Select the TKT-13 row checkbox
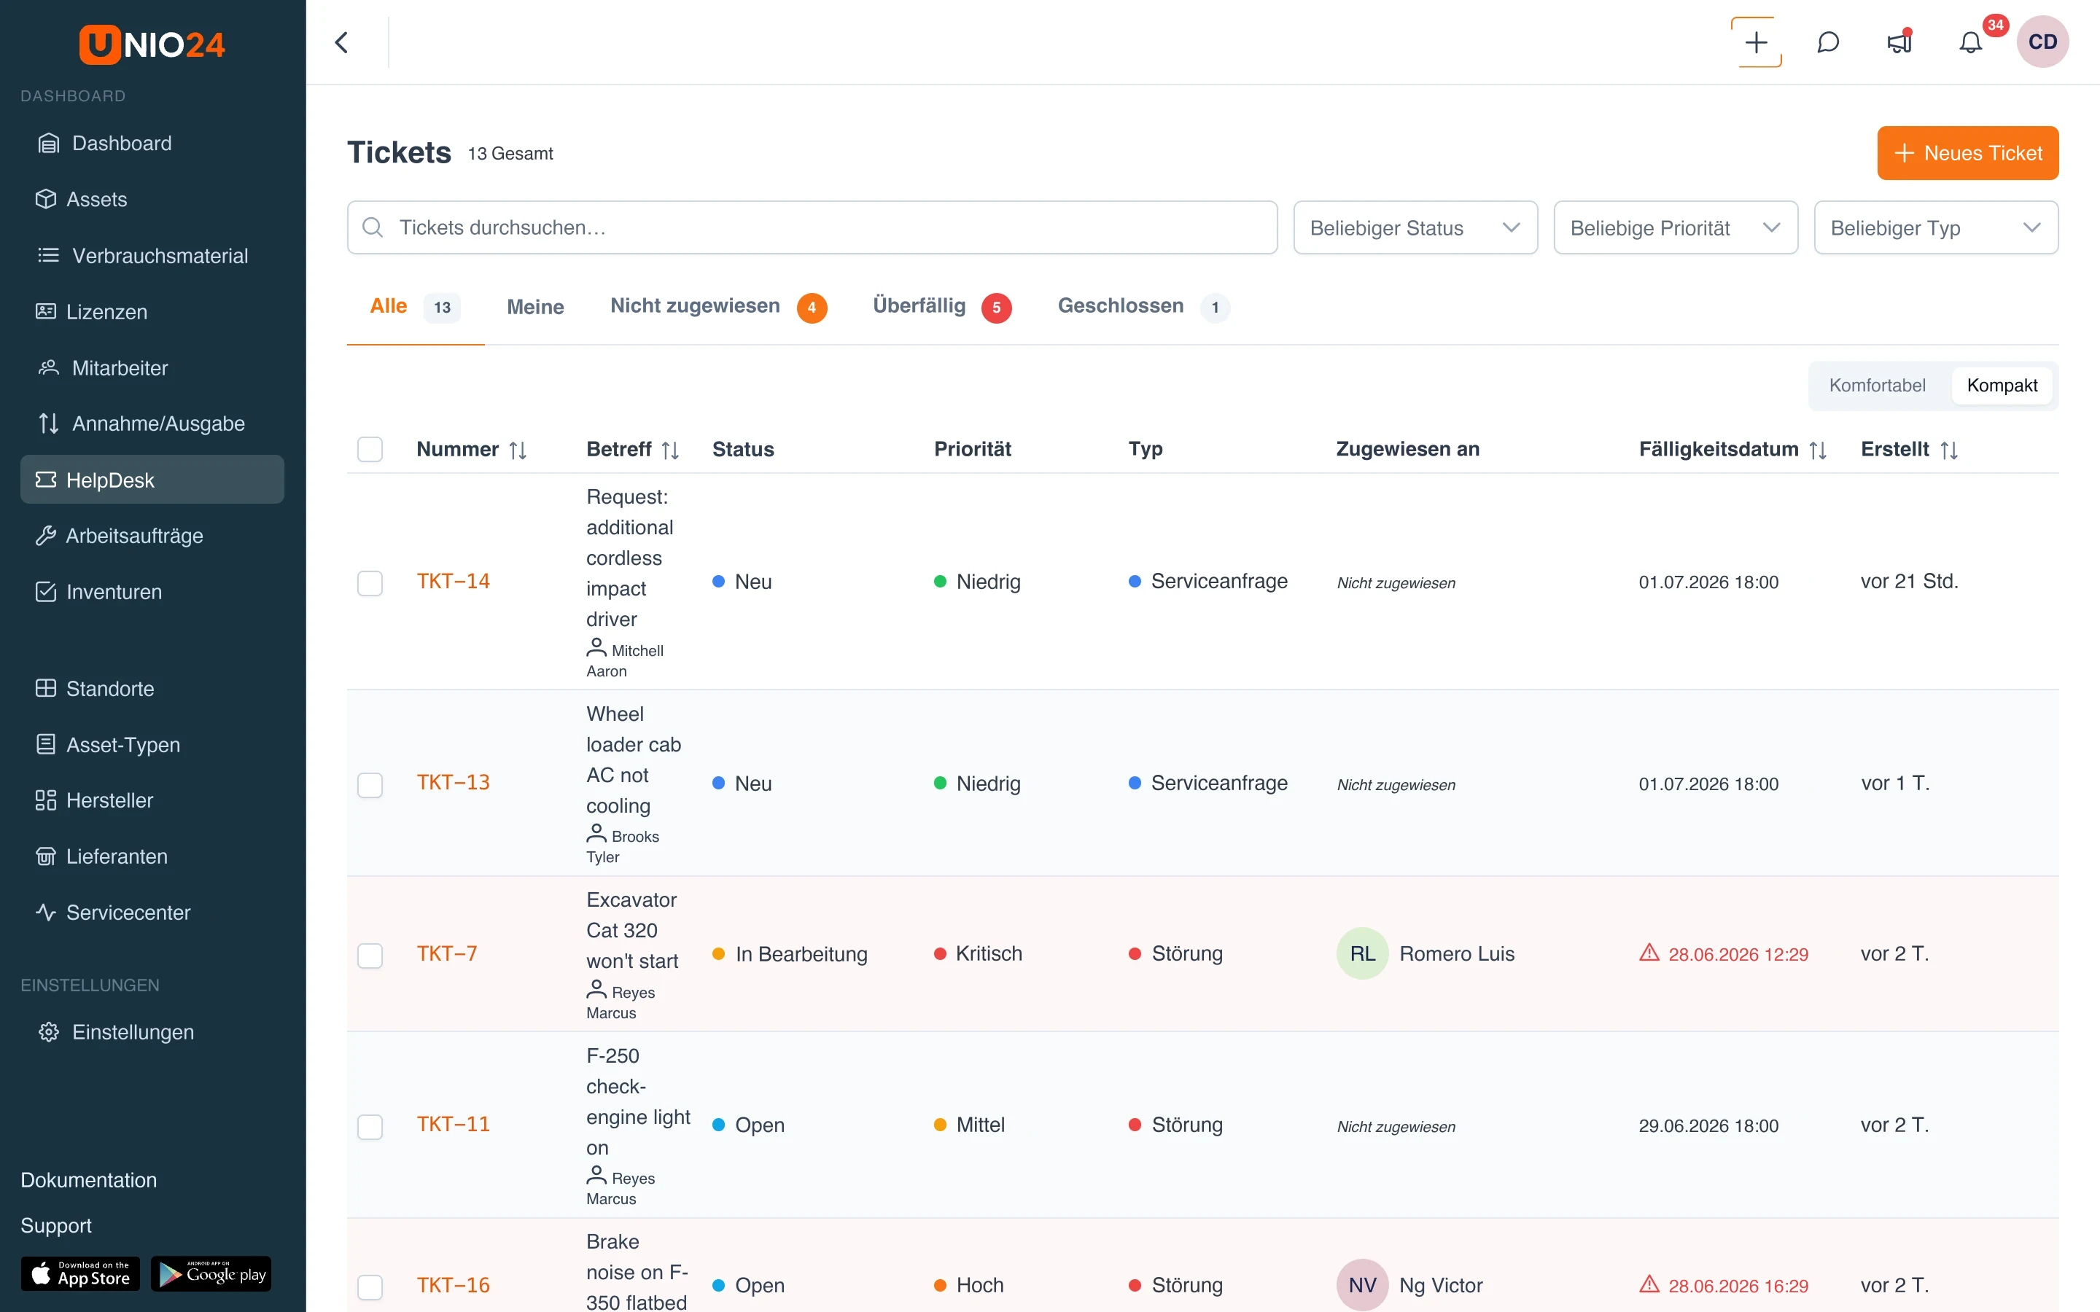 coord(370,784)
